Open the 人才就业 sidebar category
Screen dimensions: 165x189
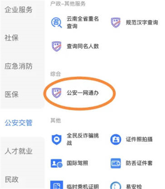coord(19,151)
